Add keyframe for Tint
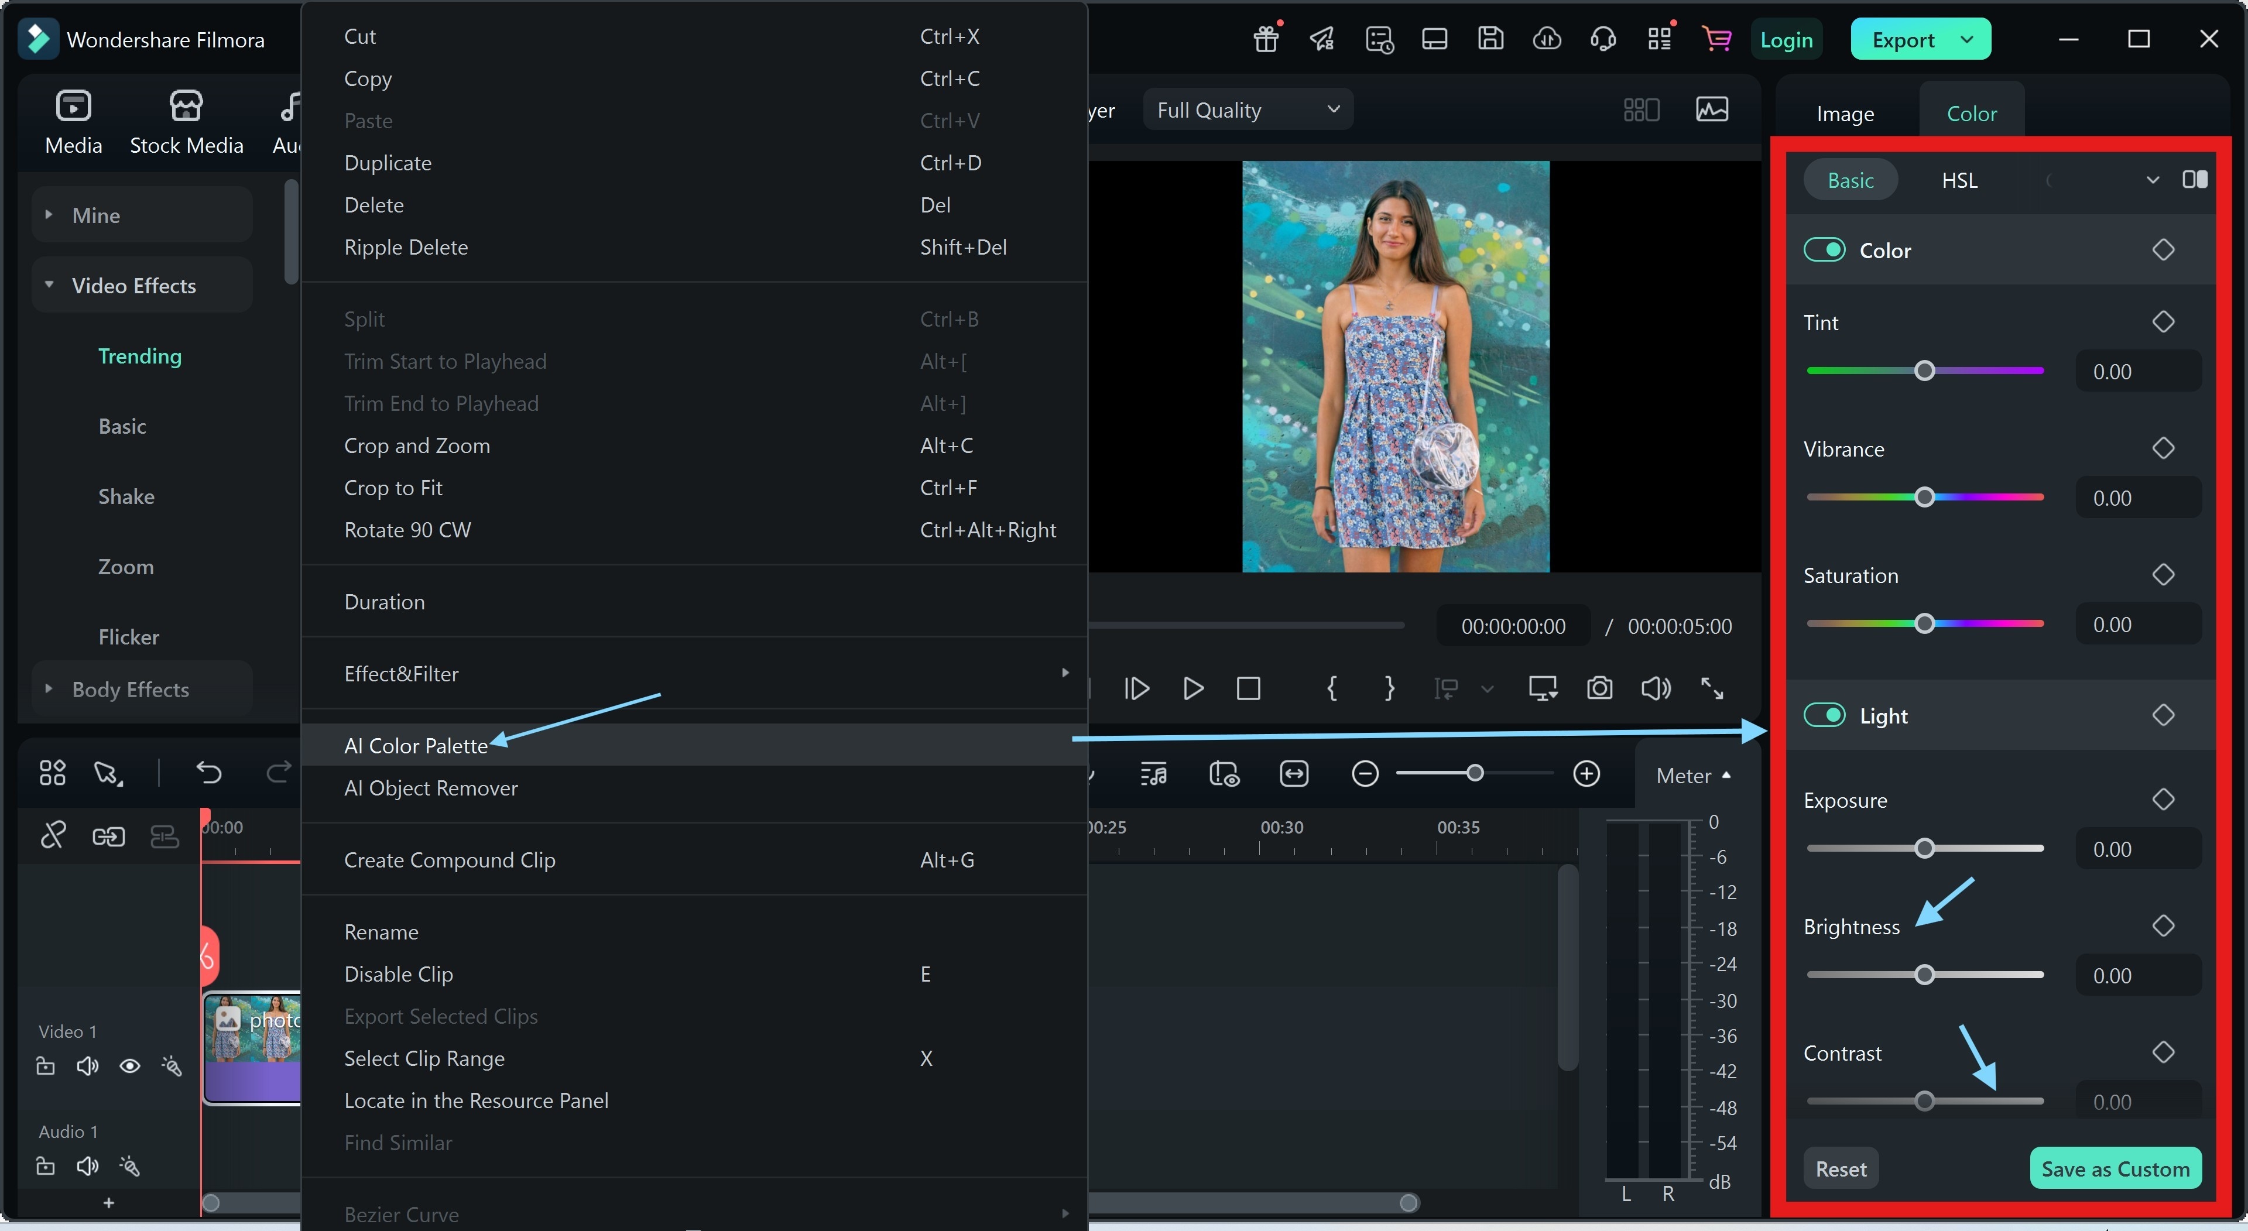 coord(2163,322)
